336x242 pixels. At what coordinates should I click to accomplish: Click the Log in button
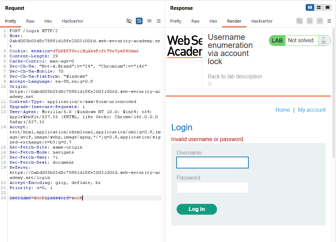pyautogui.click(x=197, y=209)
